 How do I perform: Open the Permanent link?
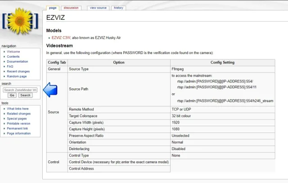click(x=18, y=128)
